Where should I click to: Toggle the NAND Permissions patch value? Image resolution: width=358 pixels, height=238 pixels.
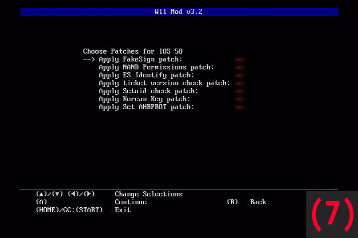[239, 67]
